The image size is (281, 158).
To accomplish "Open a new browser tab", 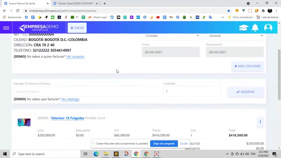I will (104, 4).
